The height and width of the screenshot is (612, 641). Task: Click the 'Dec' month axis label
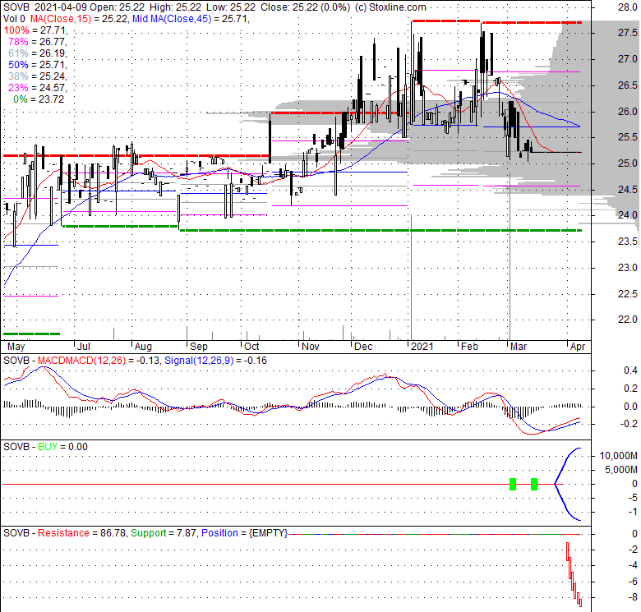(x=363, y=347)
